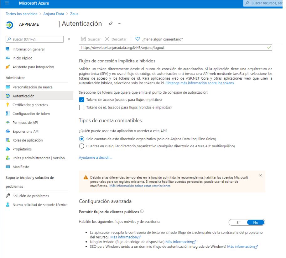
Task: Click the Guardar save icon
Action: [83, 39]
